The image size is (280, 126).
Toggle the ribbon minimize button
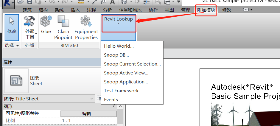point(246,10)
